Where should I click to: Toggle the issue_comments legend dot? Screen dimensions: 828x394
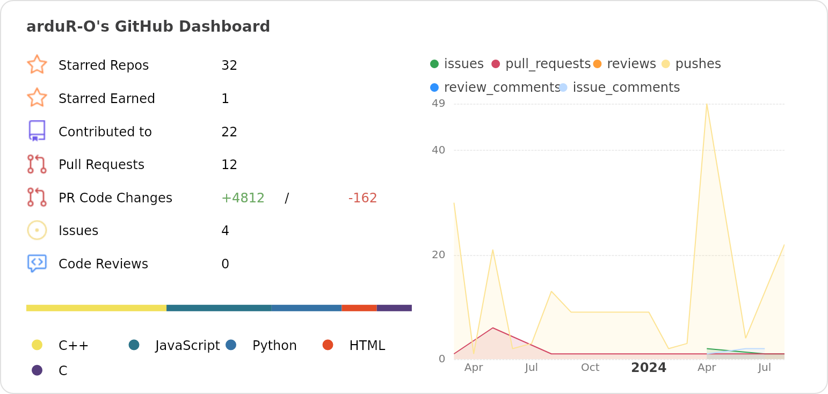tap(563, 87)
